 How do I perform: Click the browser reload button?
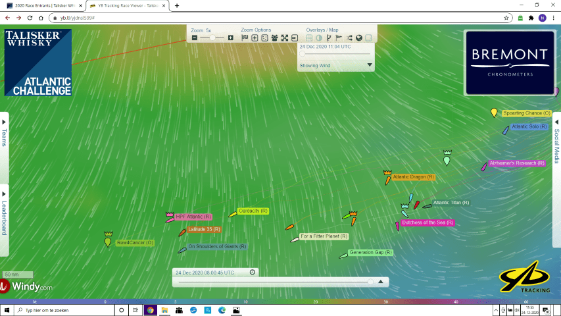[30, 18]
